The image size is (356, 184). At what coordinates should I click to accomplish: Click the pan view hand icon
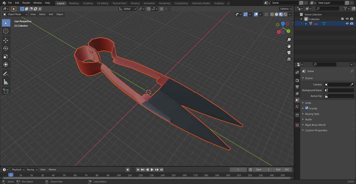coord(289,46)
